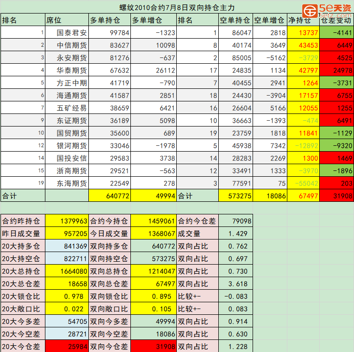Click the 方正中期 seat cell
Viewport: 354px width, 352px height.
tap(67, 83)
